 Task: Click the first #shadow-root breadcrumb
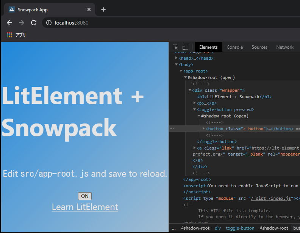click(x=195, y=228)
